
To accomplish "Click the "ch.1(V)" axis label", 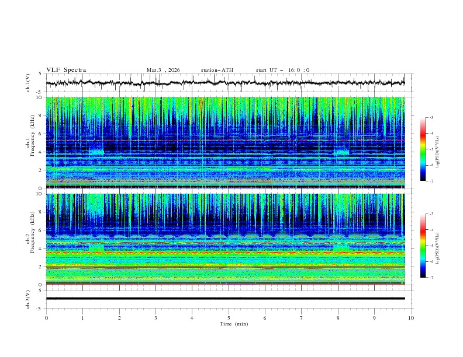I will coord(28,83).
